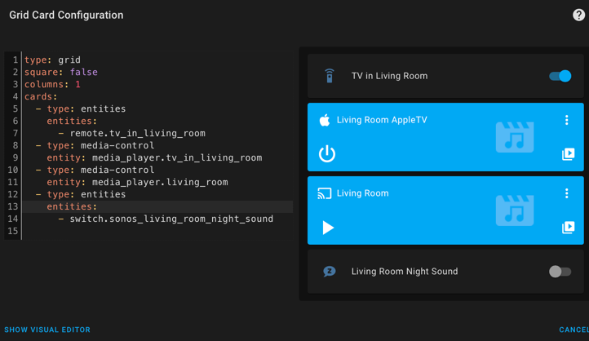Click the cast icon on Living Room card
589x341 pixels.
click(x=325, y=193)
